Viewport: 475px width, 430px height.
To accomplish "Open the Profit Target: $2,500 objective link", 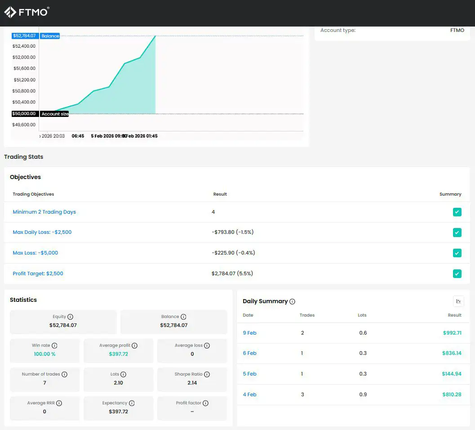I will [38, 273].
